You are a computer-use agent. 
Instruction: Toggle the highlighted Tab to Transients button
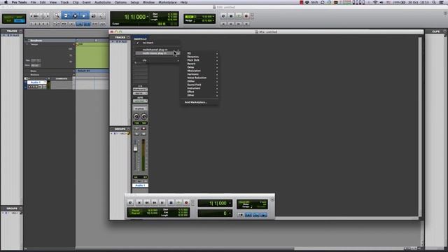click(x=79, y=24)
